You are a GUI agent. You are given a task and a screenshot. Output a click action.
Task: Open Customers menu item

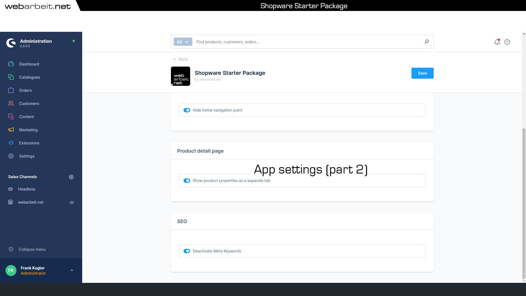29,104
